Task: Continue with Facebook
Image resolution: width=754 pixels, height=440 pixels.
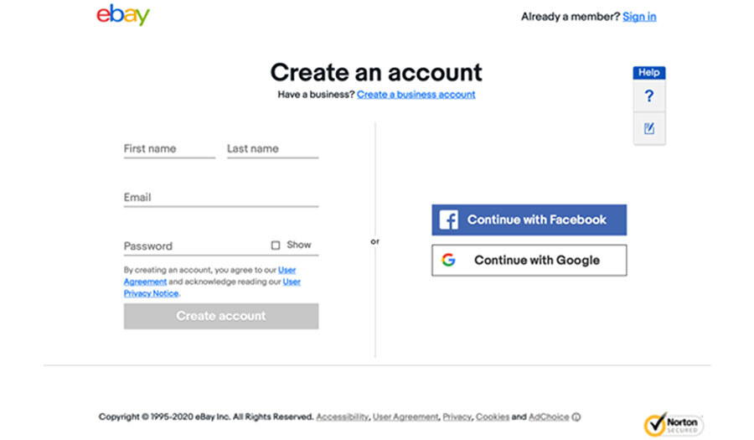Action: coord(529,220)
